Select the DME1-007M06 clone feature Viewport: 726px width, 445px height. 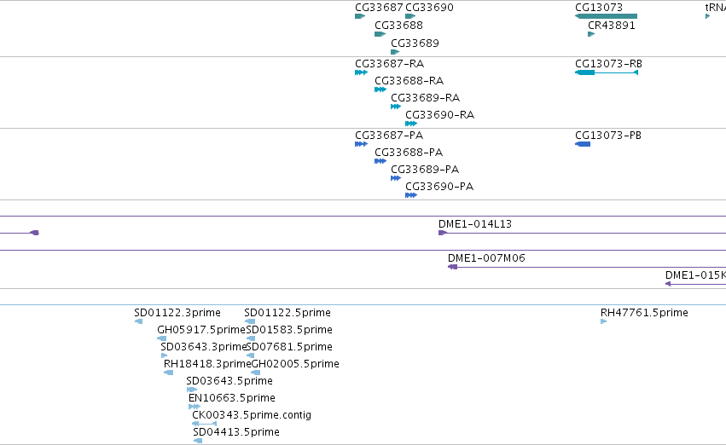point(587,268)
